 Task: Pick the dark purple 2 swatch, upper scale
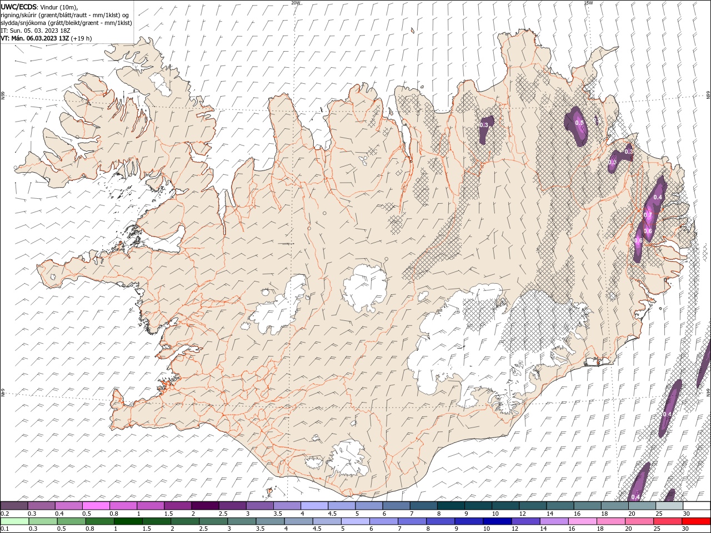coord(205,506)
